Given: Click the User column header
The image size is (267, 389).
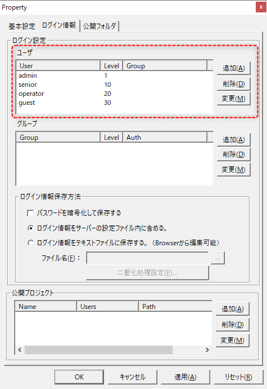Looking at the screenshot, I should pos(58,66).
